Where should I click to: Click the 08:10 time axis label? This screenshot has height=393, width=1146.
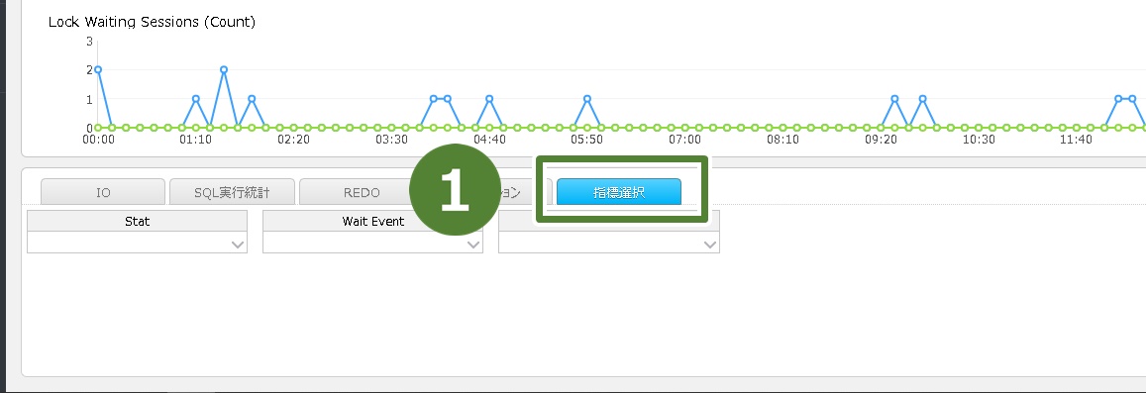click(782, 139)
